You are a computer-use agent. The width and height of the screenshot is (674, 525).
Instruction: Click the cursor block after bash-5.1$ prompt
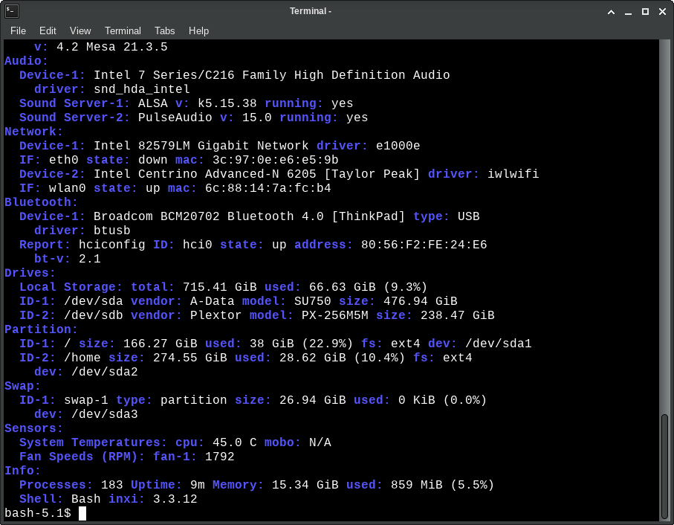pyautogui.click(x=82, y=513)
